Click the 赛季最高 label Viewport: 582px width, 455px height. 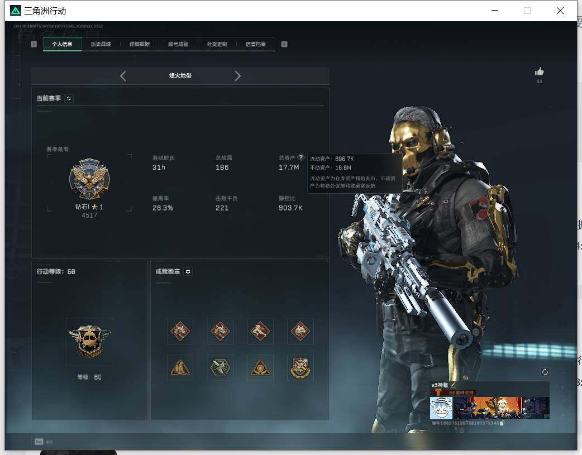point(58,149)
